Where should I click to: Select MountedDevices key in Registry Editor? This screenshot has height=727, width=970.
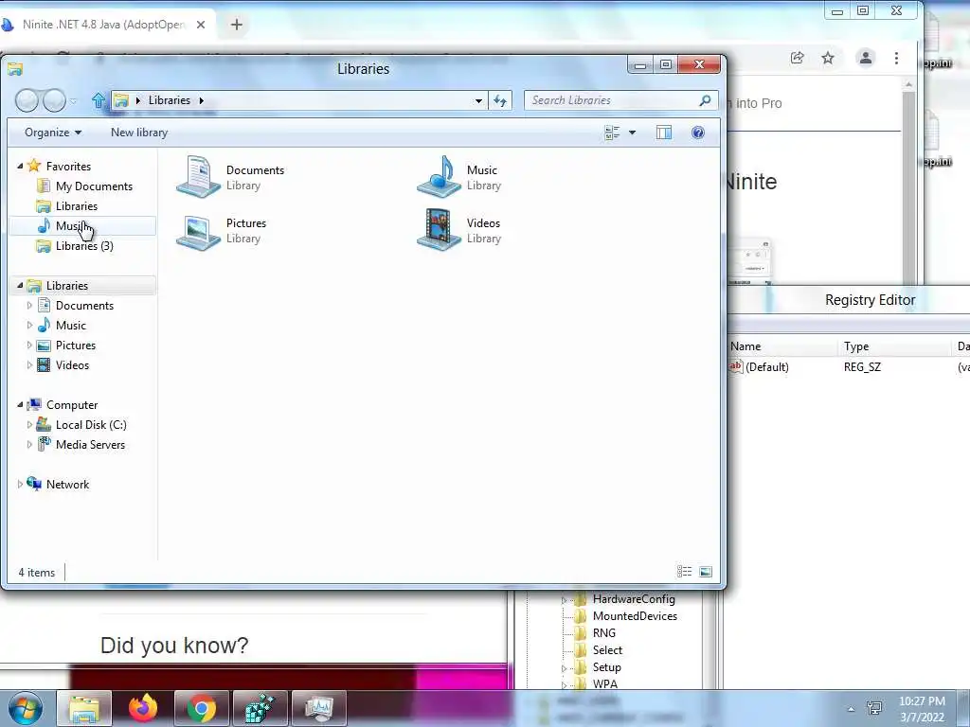[635, 615]
